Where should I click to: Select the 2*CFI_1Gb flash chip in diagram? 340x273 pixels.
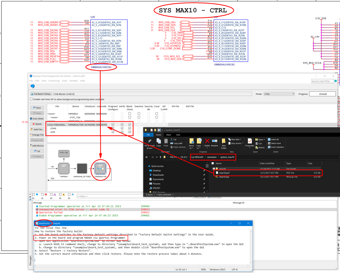point(64,153)
